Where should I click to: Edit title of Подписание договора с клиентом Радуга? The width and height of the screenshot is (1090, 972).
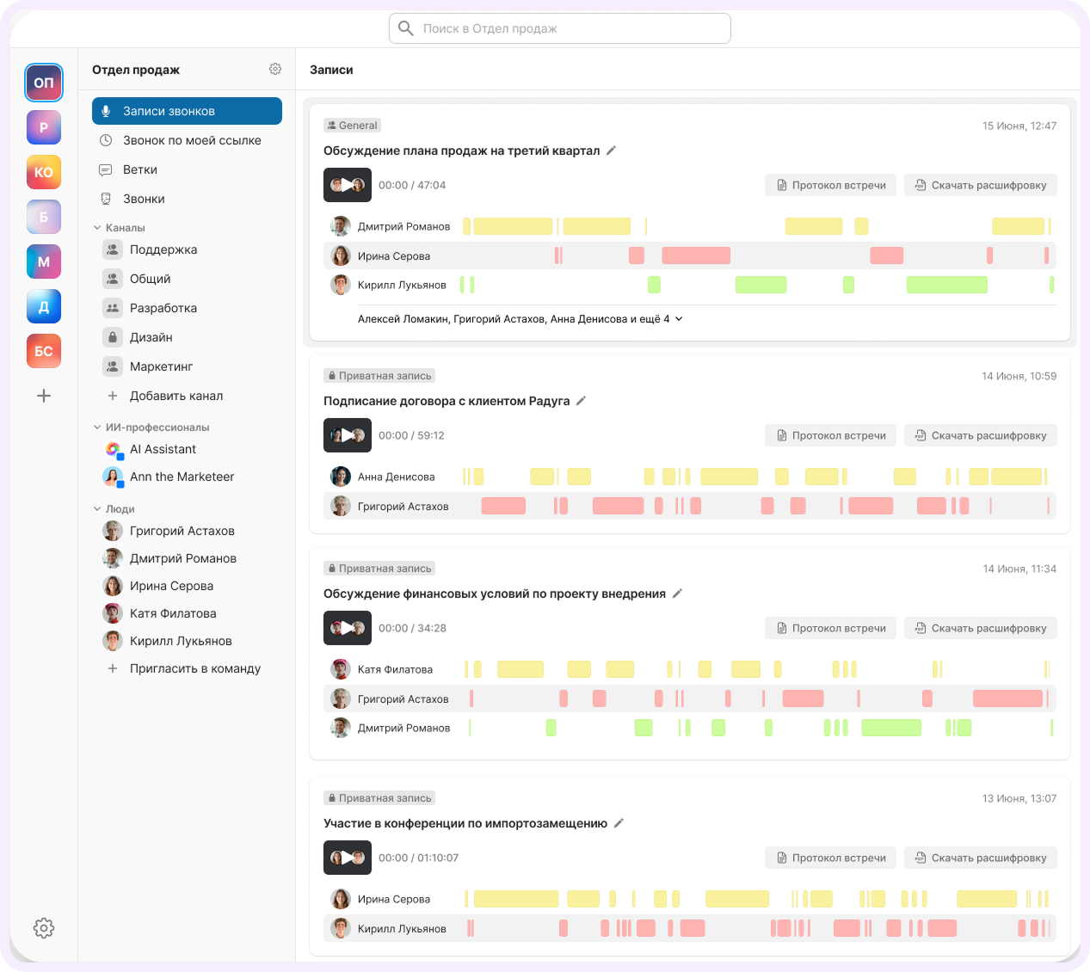coord(581,401)
